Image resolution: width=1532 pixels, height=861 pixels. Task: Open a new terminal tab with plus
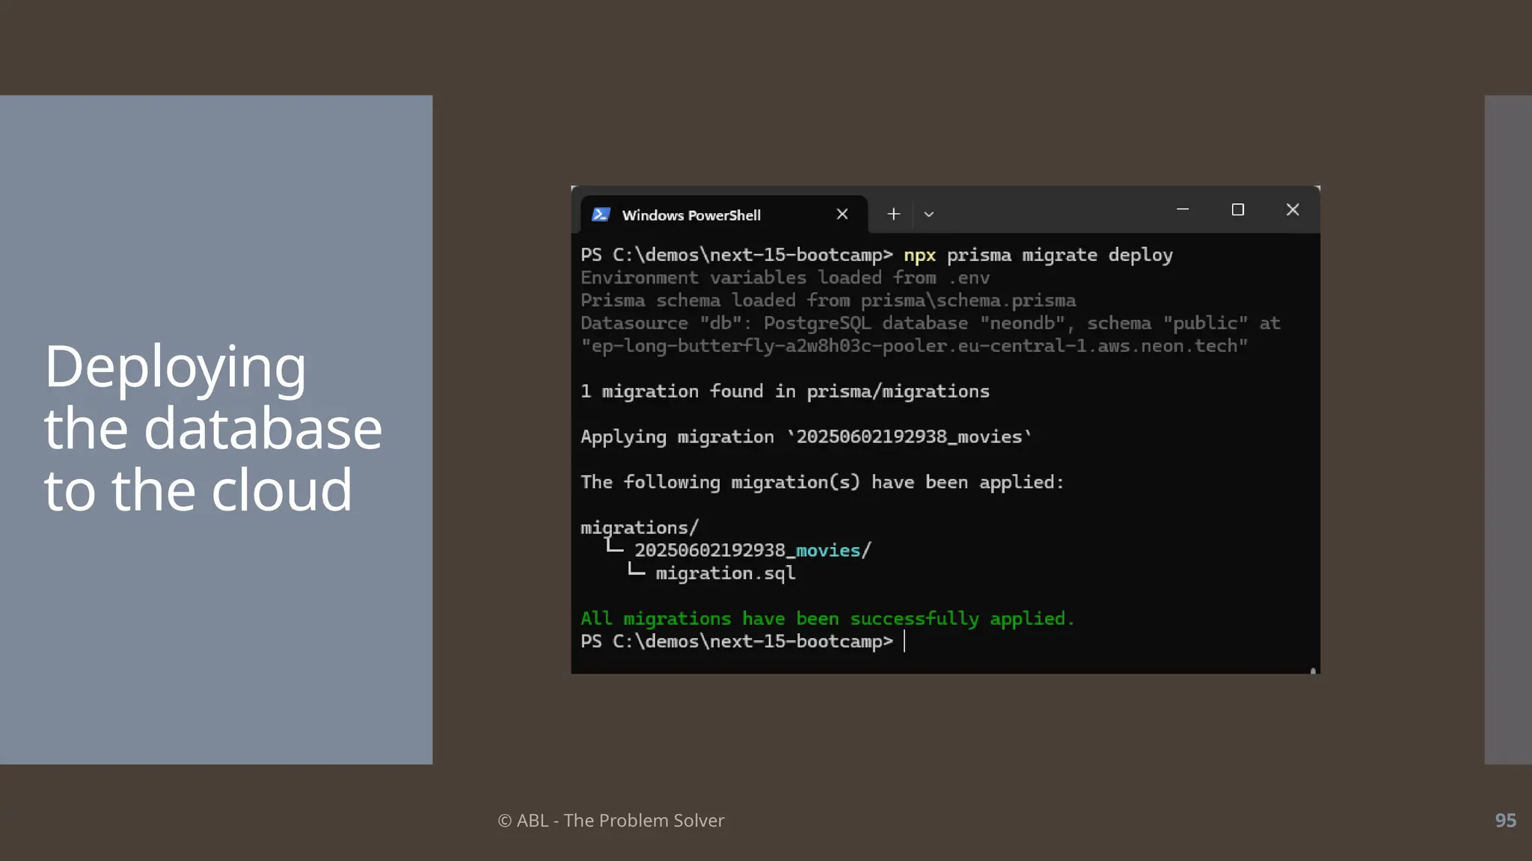click(893, 215)
